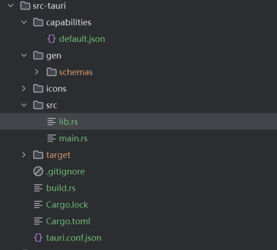Viewport: 277px width, 250px height.
Task: Click the file icon next to build.rs
Action: [x=38, y=188]
